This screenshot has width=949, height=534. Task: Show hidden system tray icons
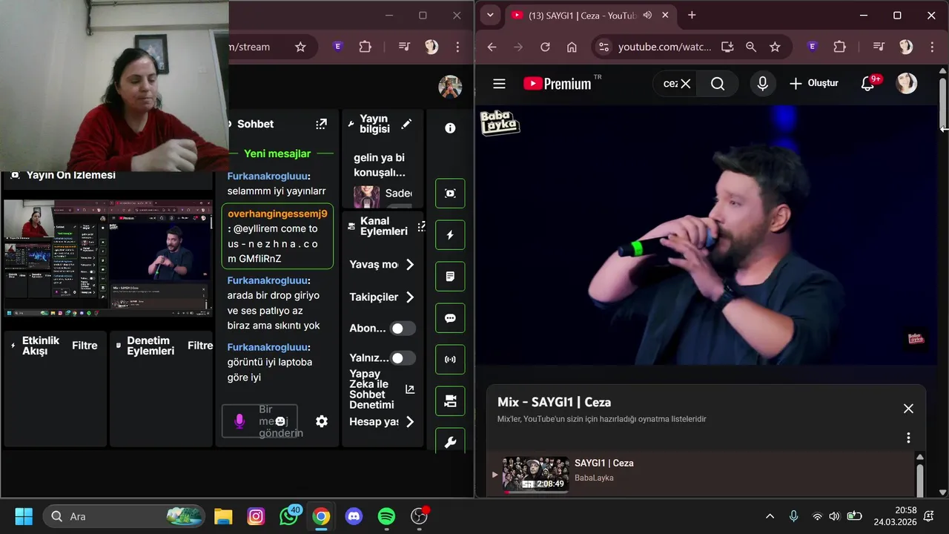click(770, 516)
